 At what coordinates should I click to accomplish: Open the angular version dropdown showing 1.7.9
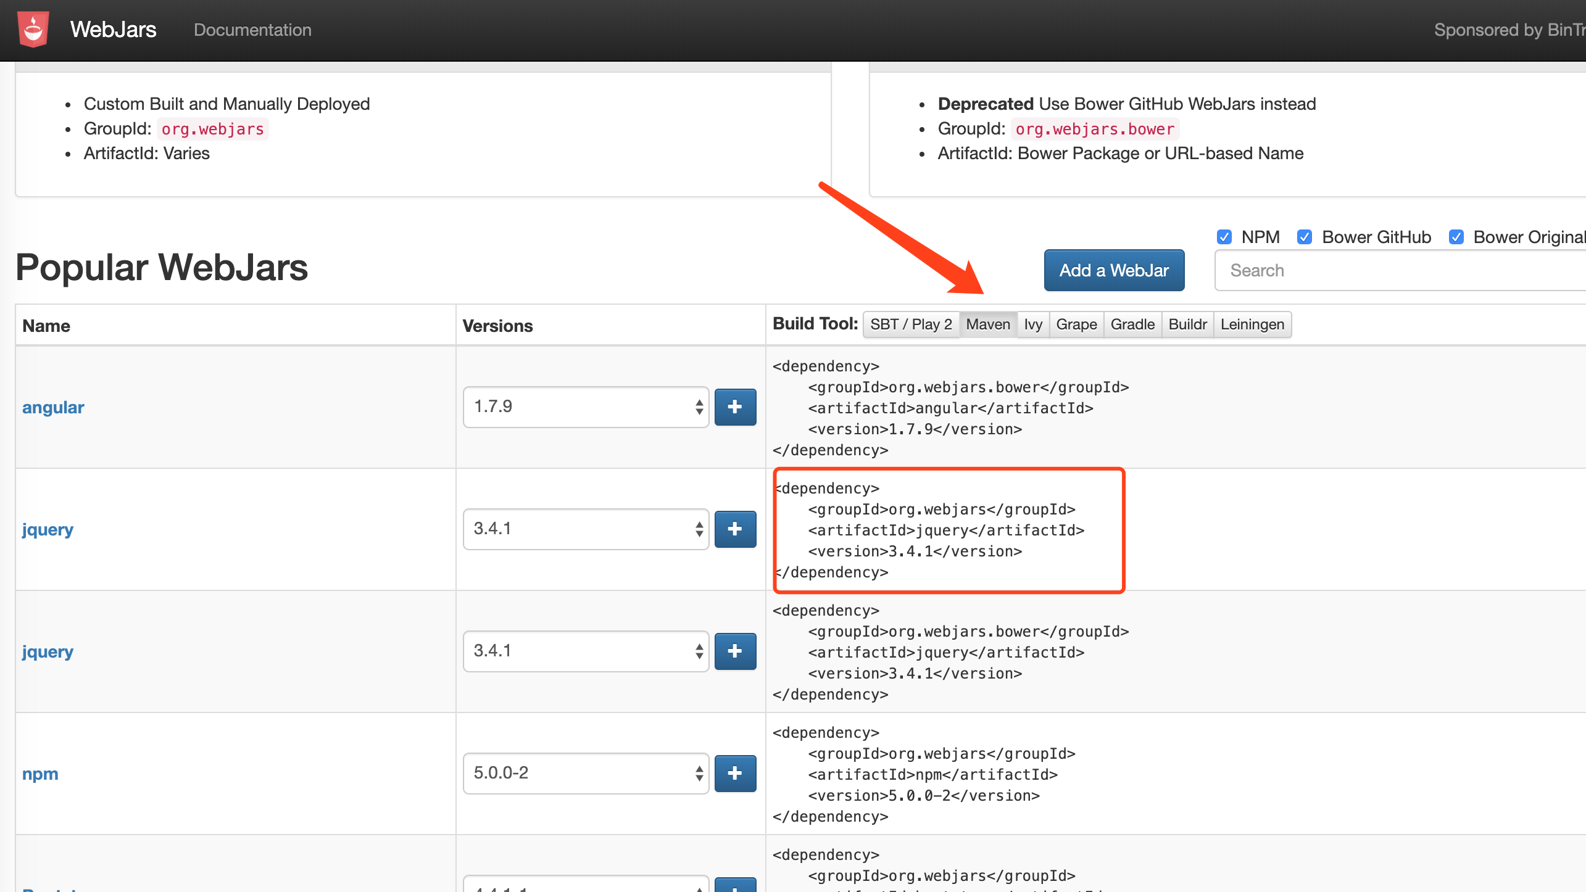(x=586, y=407)
